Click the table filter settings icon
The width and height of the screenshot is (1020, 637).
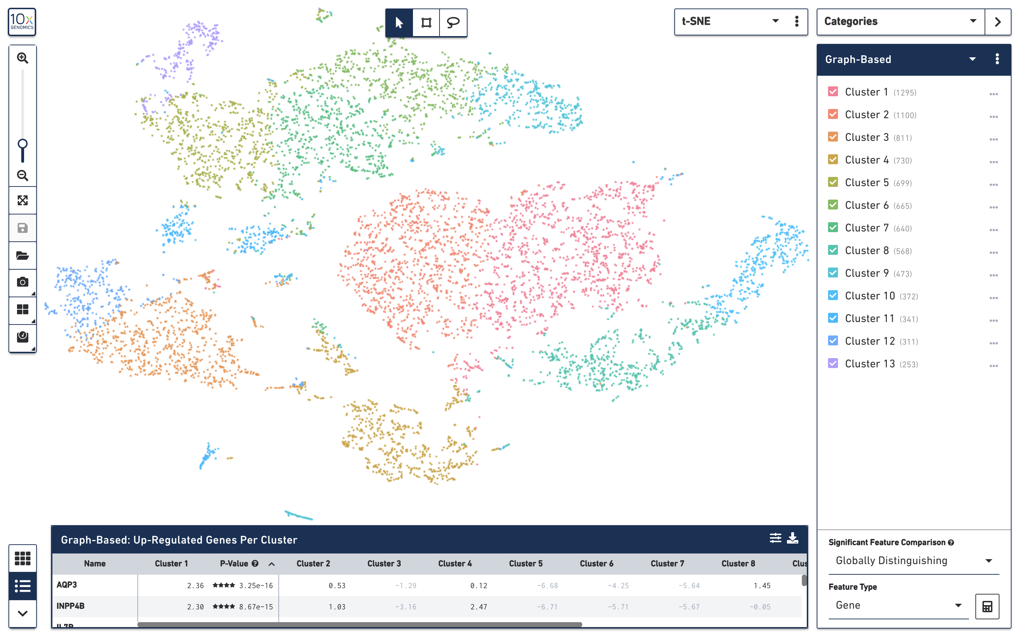click(775, 538)
